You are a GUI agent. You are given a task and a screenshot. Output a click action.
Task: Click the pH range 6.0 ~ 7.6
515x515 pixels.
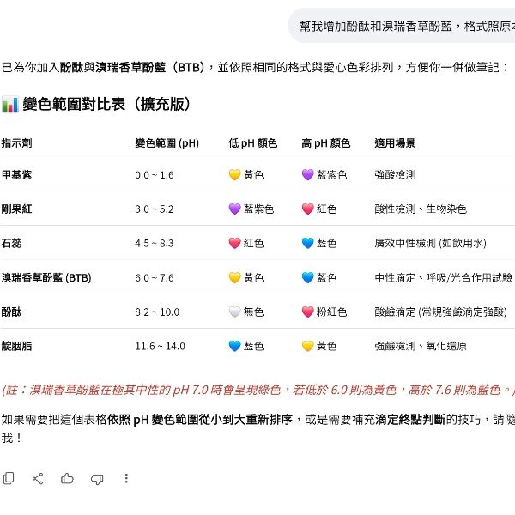click(154, 278)
